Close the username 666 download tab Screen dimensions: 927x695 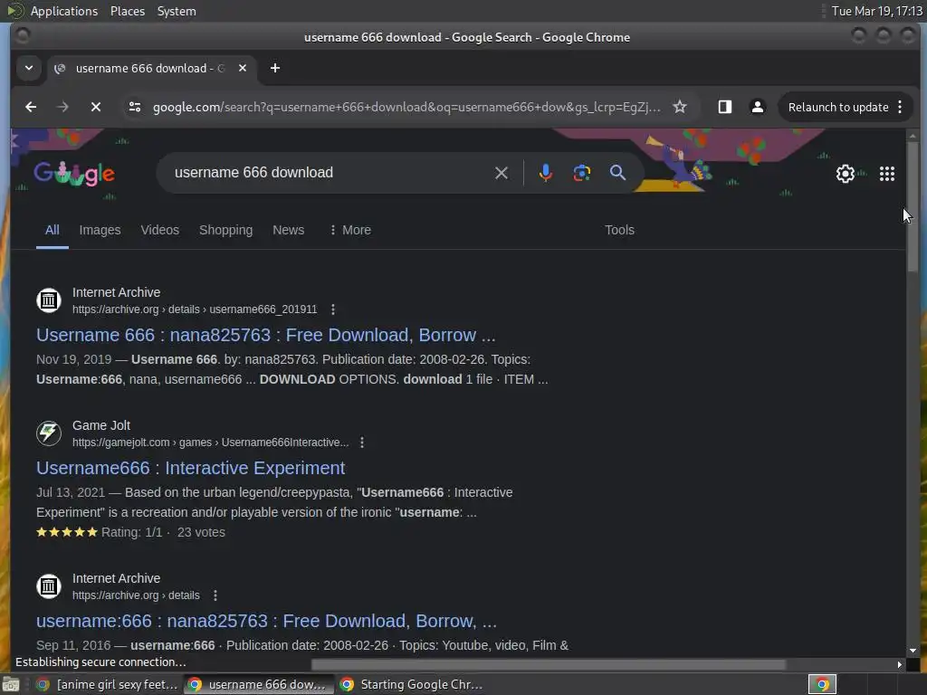point(243,68)
